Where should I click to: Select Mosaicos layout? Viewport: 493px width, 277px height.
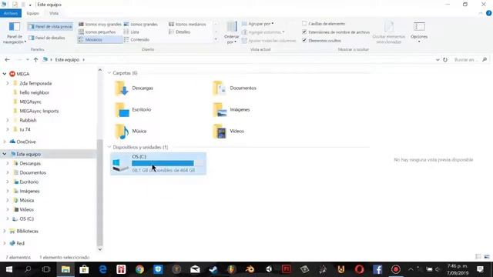tap(99, 39)
